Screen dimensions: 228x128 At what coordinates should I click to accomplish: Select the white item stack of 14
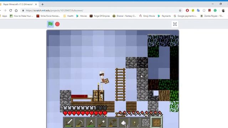coord(124,123)
